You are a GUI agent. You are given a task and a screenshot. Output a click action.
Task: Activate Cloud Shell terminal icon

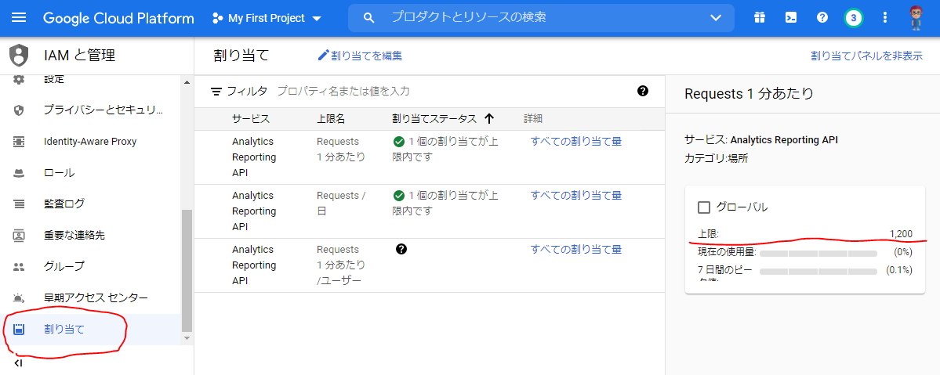point(791,17)
